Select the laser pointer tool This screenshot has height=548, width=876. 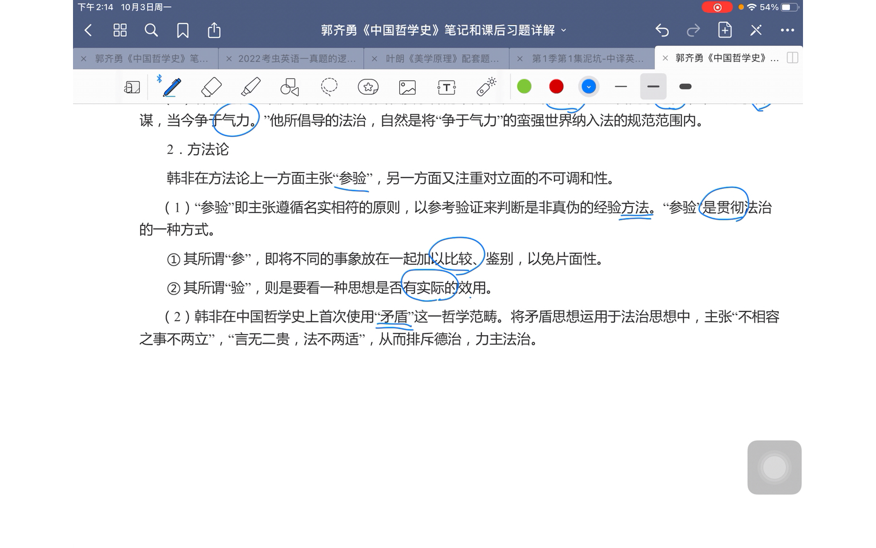[x=486, y=87]
